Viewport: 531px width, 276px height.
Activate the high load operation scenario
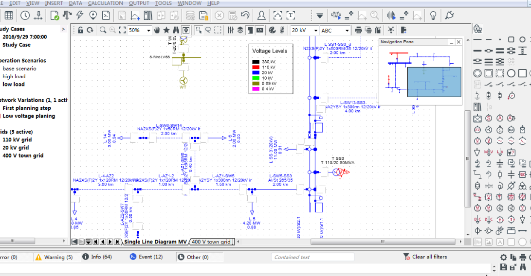pos(14,76)
